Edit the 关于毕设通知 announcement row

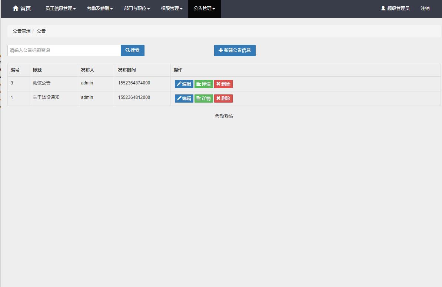click(184, 99)
